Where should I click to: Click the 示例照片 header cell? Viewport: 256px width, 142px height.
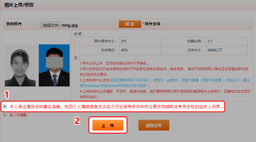[14, 24]
